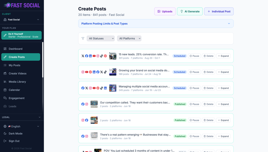Open the All Statuses dropdown
268x152 pixels.
click(x=101, y=39)
